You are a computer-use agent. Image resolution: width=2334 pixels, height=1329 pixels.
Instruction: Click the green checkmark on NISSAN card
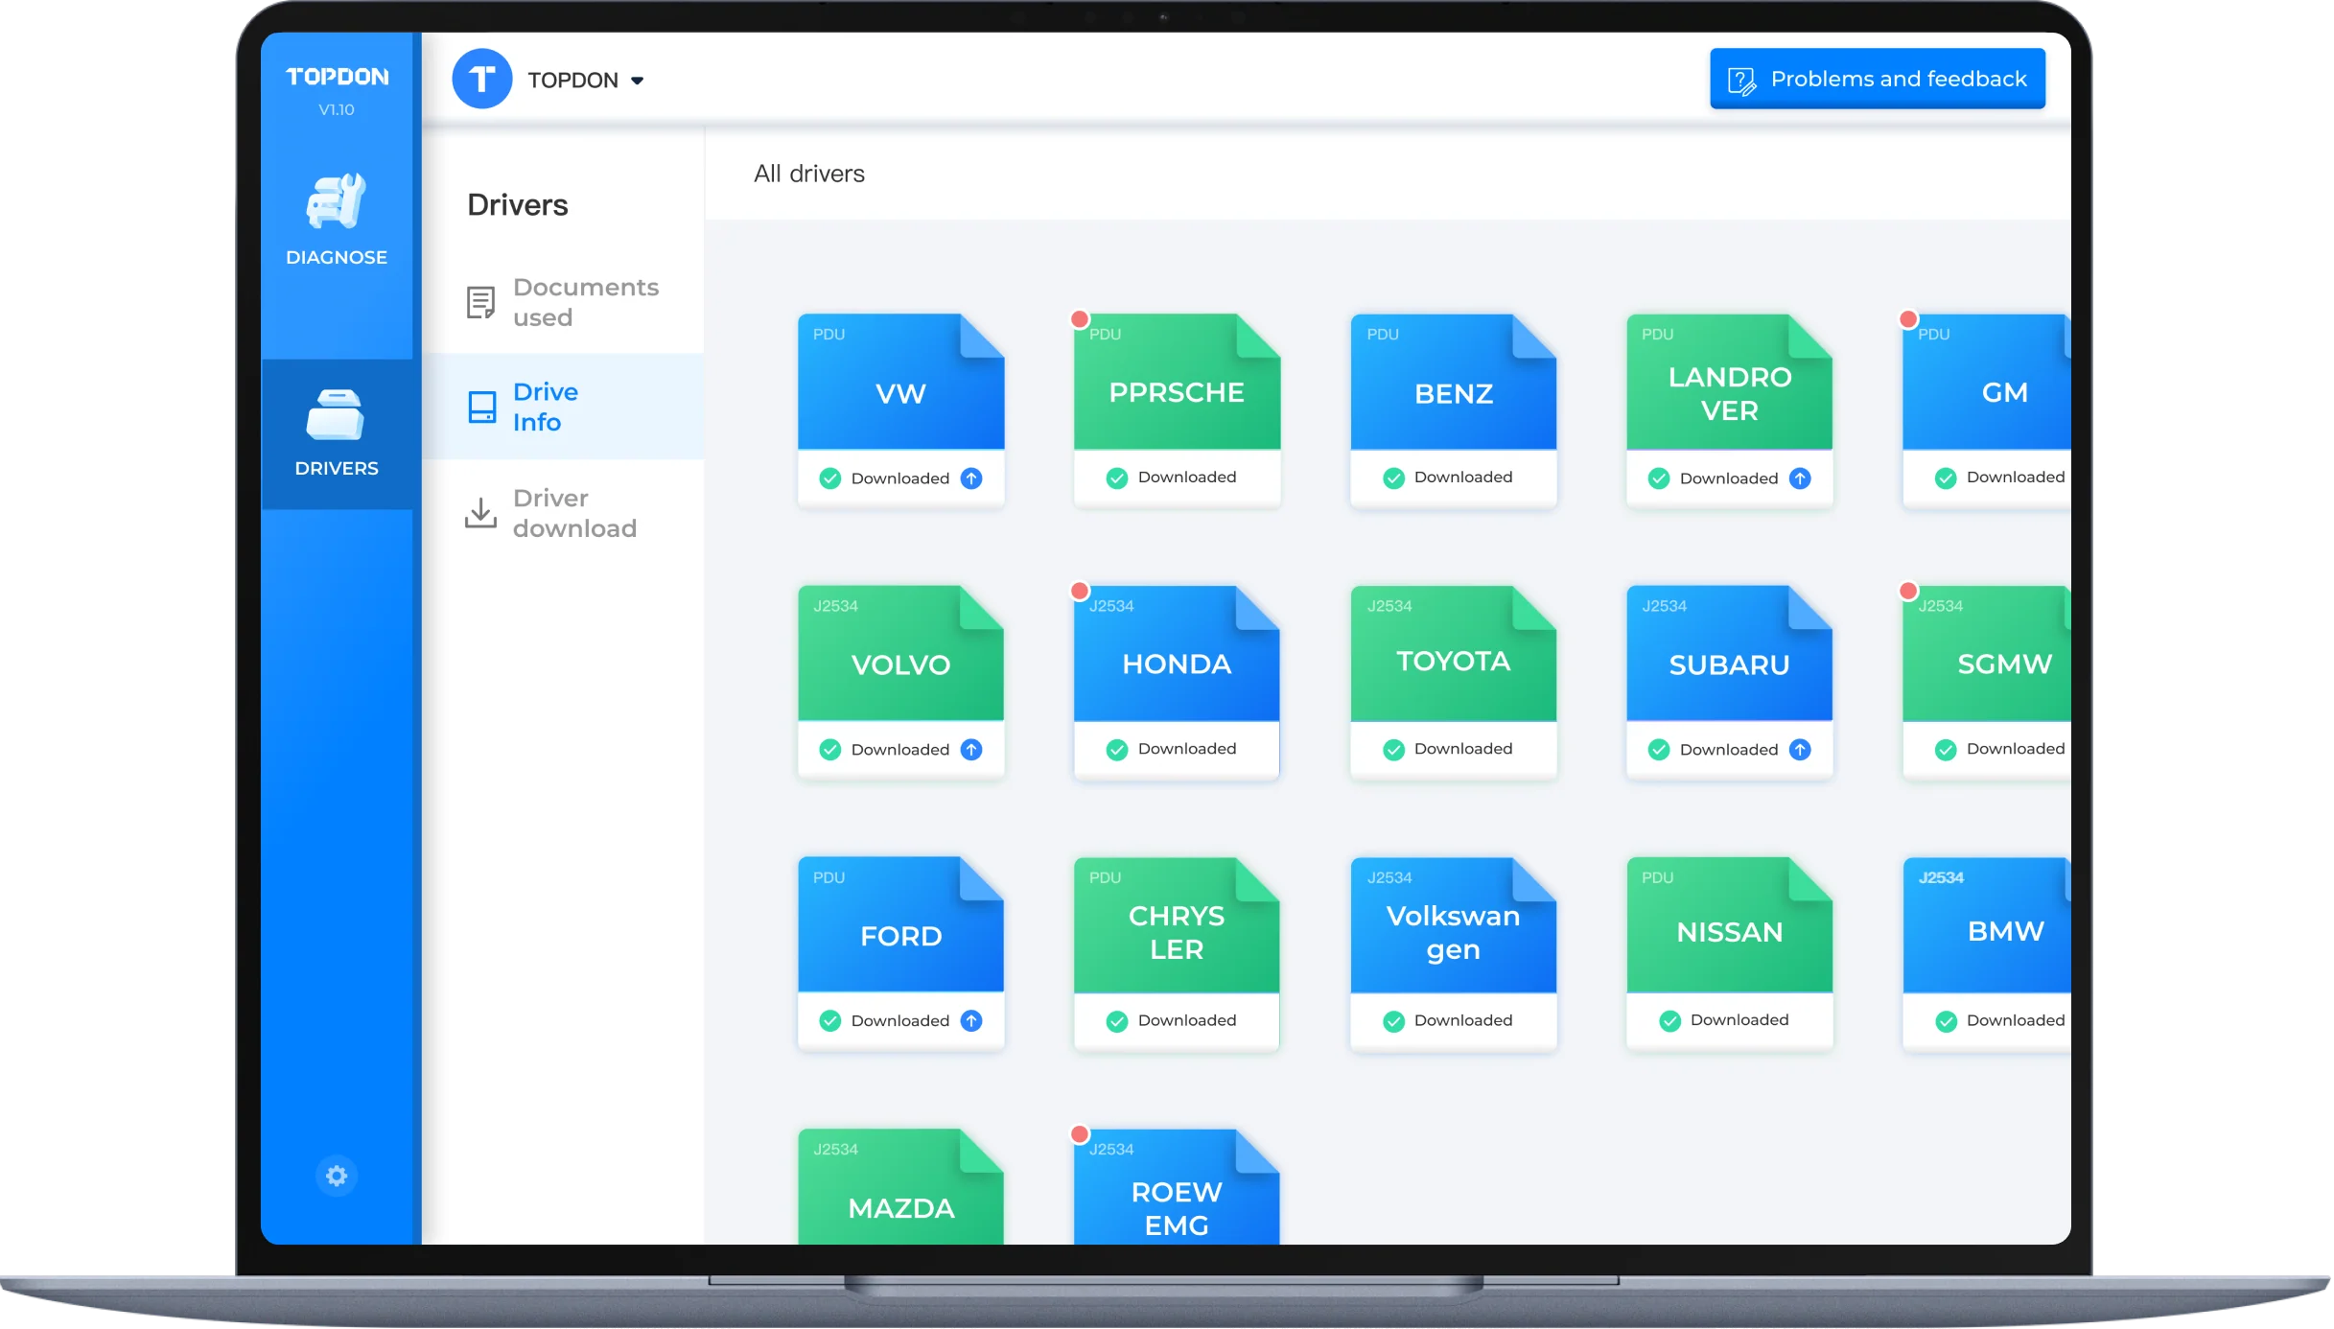pos(1669,1020)
